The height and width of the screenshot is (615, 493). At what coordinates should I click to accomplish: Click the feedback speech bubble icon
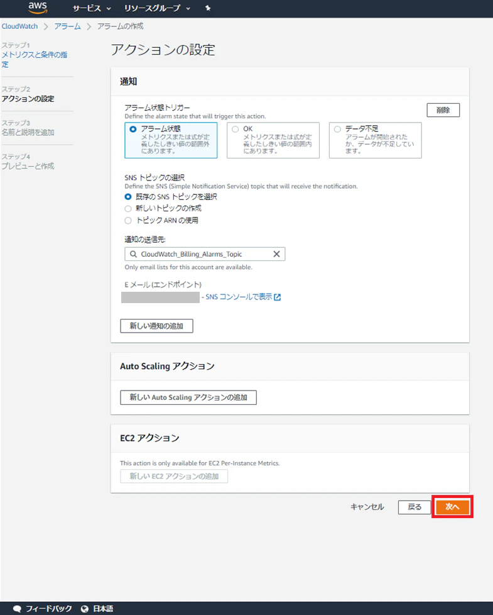point(17,609)
